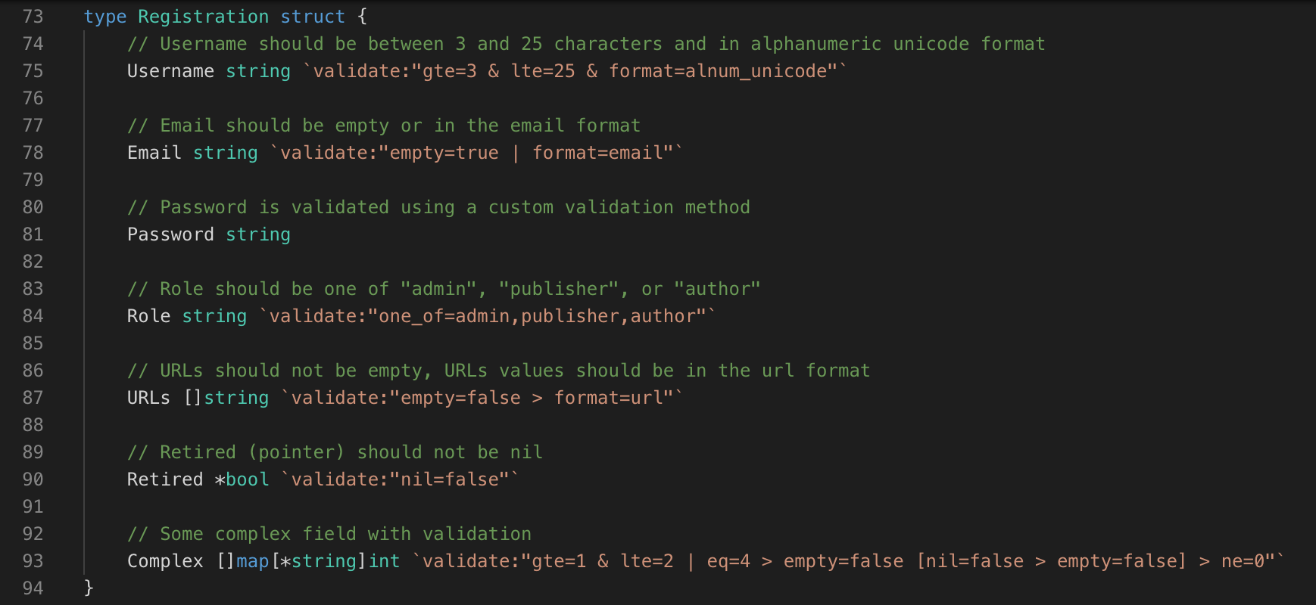Click line number 87 in gutter
The height and width of the screenshot is (605, 1316).
coord(33,398)
